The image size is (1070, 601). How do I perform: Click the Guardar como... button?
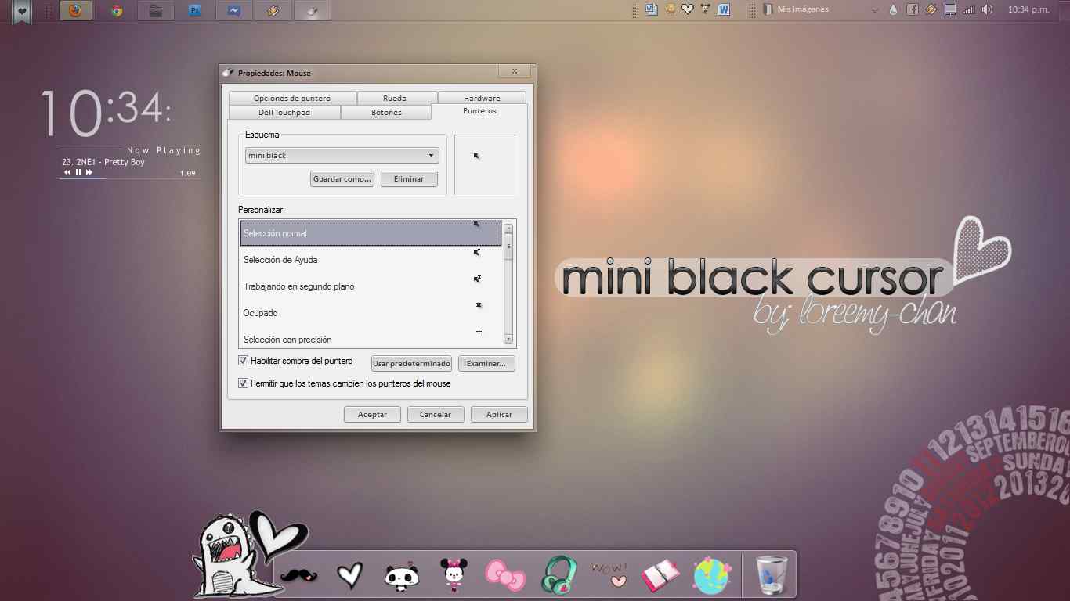coord(342,178)
